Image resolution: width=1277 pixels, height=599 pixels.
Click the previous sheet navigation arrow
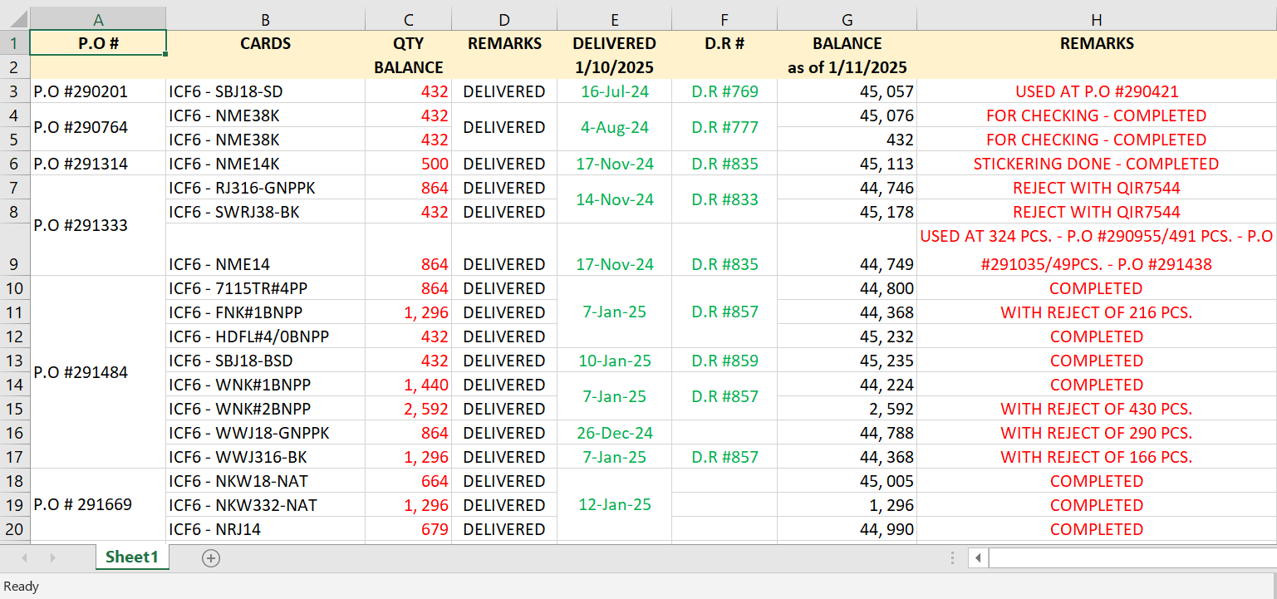[x=24, y=558]
